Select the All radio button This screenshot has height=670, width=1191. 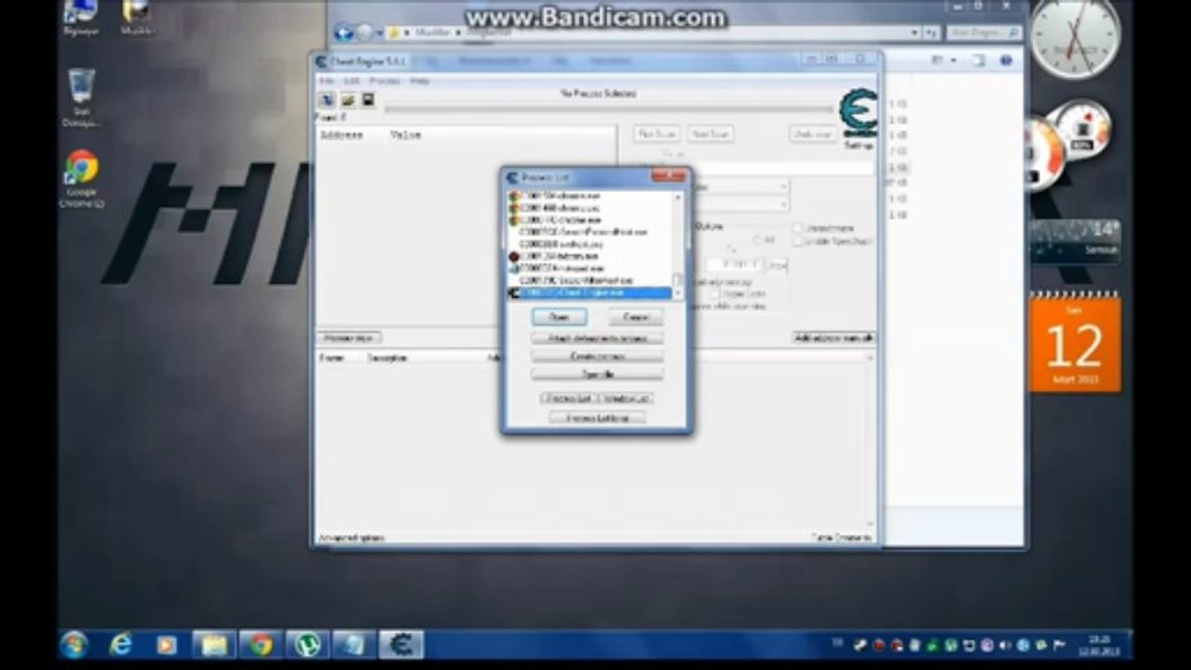click(757, 240)
